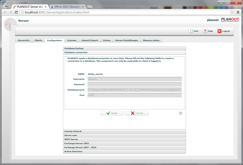Click the small help circle beside Cancel
243x165 pixels.
click(180, 113)
